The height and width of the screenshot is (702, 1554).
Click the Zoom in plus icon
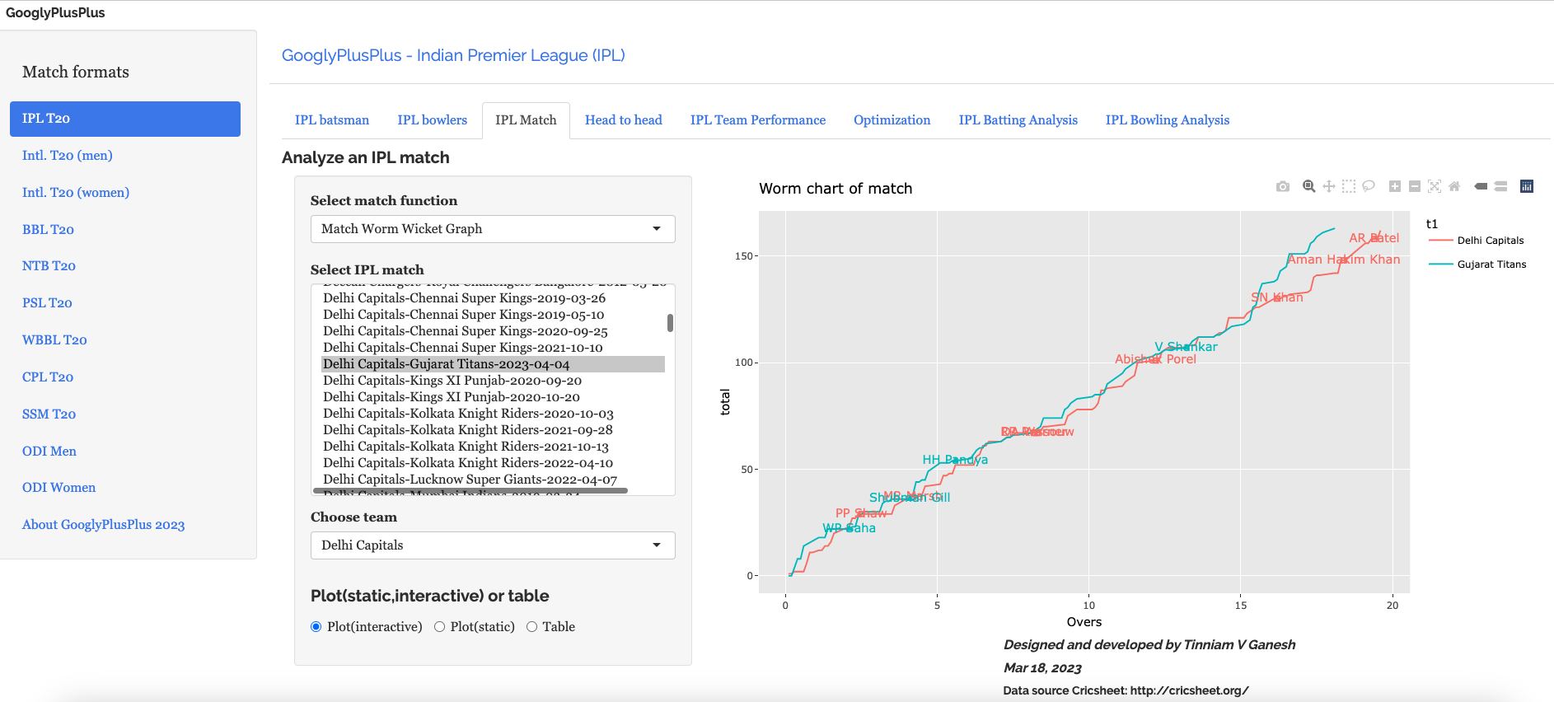(x=1394, y=187)
